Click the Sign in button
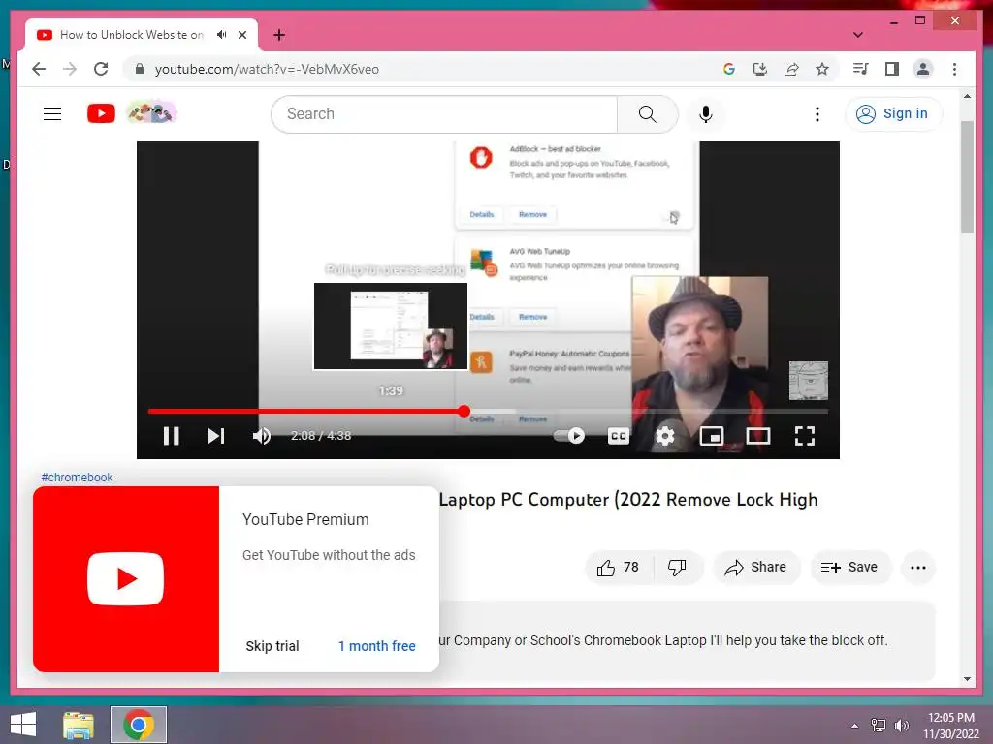The width and height of the screenshot is (993, 744). click(x=893, y=114)
